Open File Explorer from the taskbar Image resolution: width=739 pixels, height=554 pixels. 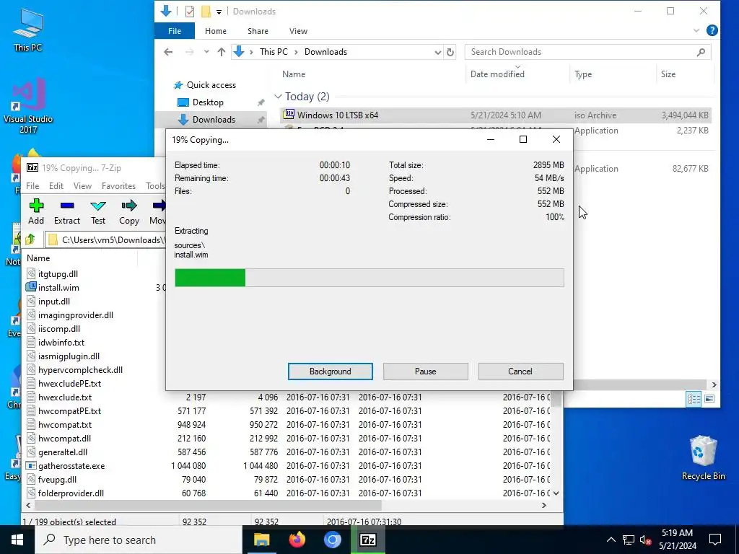click(x=261, y=540)
